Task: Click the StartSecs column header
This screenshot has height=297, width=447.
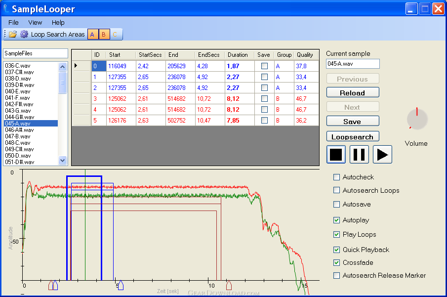Action: [x=151, y=55]
